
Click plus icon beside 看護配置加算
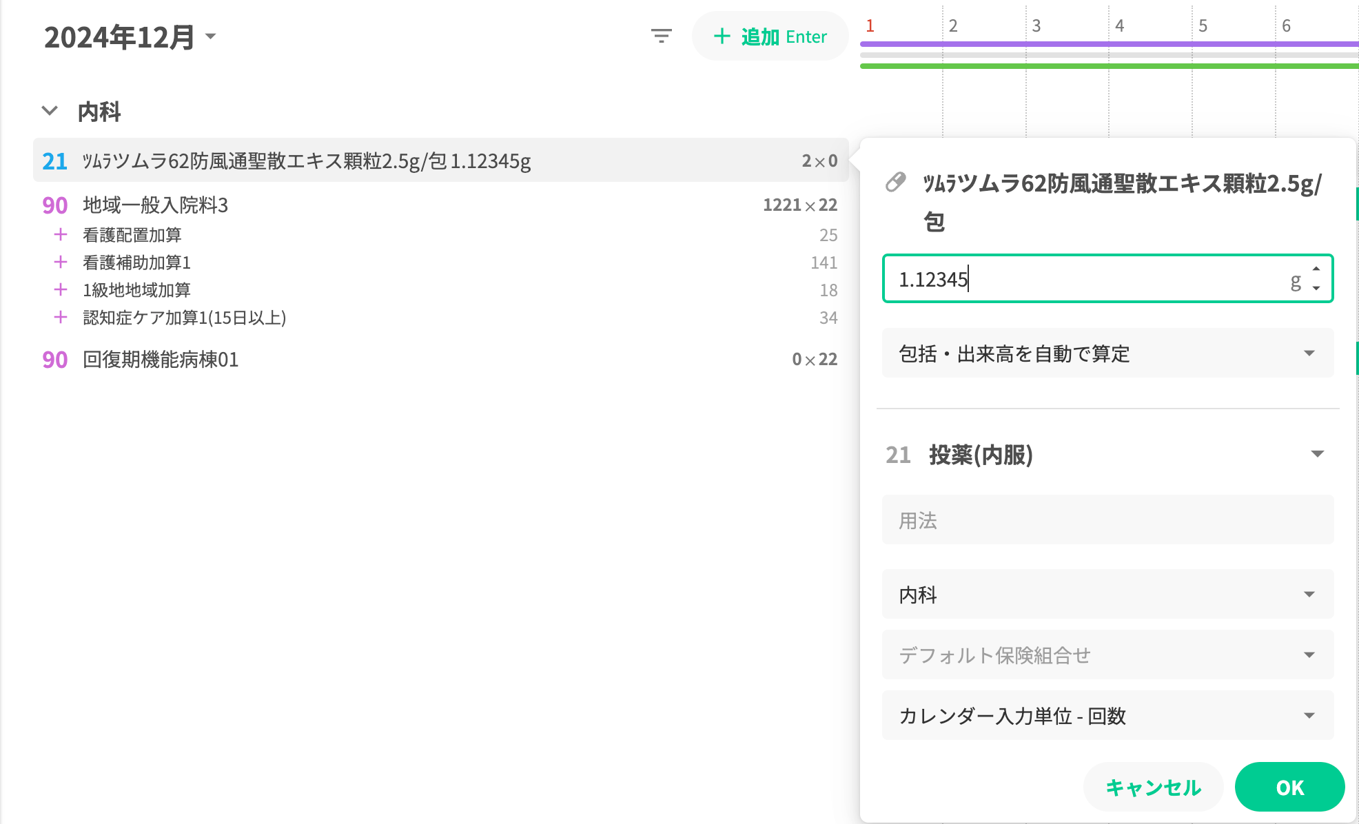click(61, 235)
